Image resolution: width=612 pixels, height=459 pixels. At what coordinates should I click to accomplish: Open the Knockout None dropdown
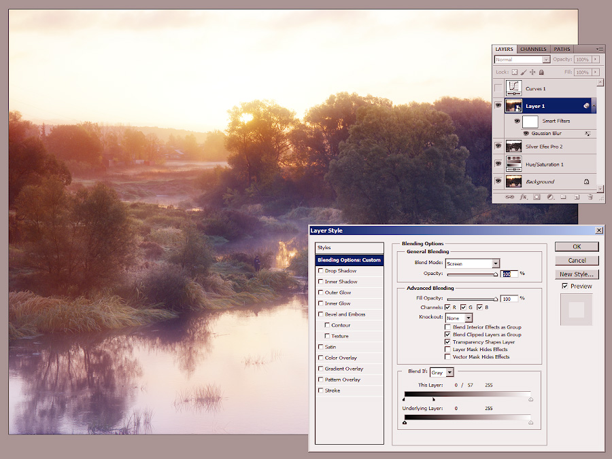(x=469, y=318)
